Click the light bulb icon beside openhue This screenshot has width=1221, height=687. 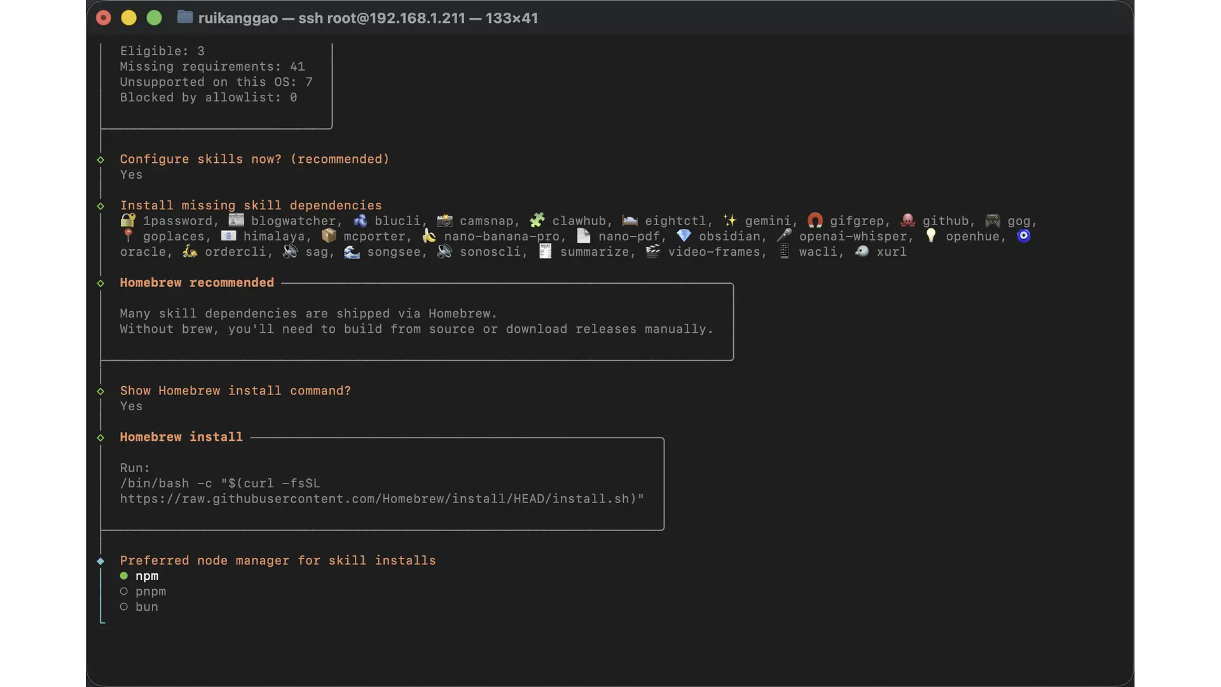click(931, 236)
